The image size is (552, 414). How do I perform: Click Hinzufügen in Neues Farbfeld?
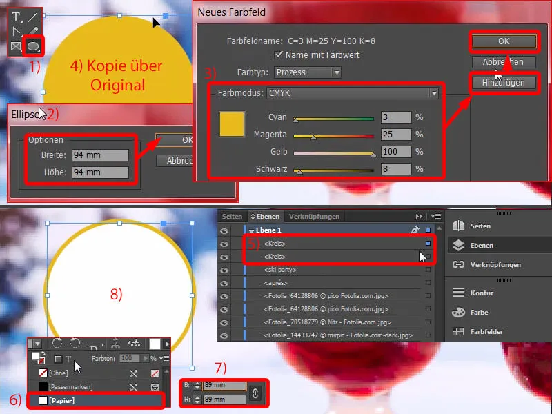click(x=504, y=83)
